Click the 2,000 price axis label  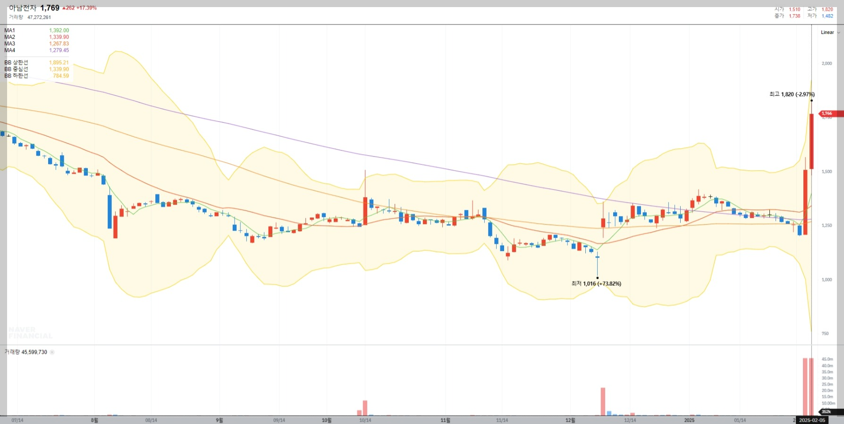(827, 64)
